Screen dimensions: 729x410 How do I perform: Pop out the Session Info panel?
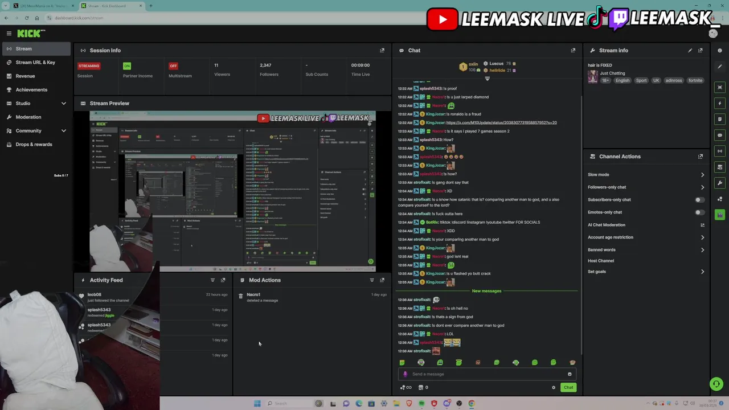(382, 50)
